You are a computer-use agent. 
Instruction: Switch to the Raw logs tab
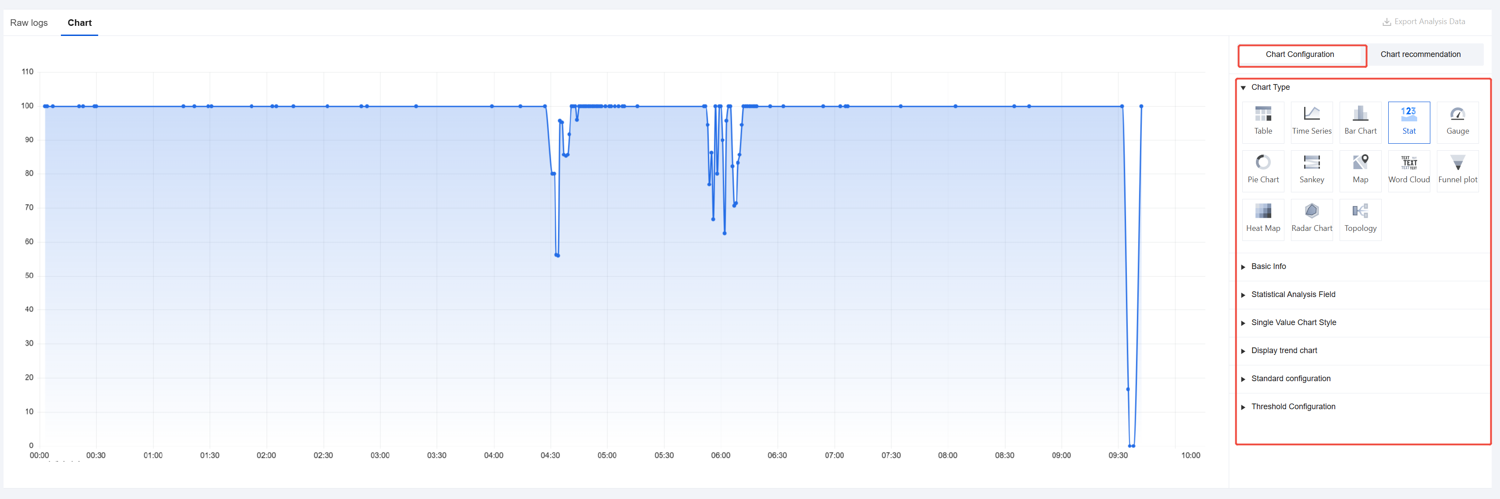pyautogui.click(x=28, y=23)
